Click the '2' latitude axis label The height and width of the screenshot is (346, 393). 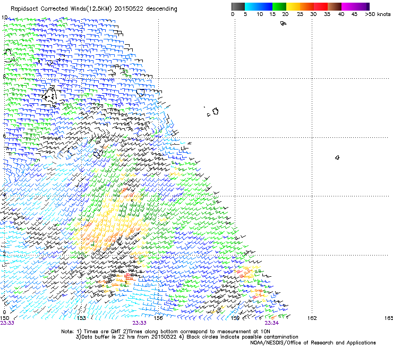[x=4, y=254]
